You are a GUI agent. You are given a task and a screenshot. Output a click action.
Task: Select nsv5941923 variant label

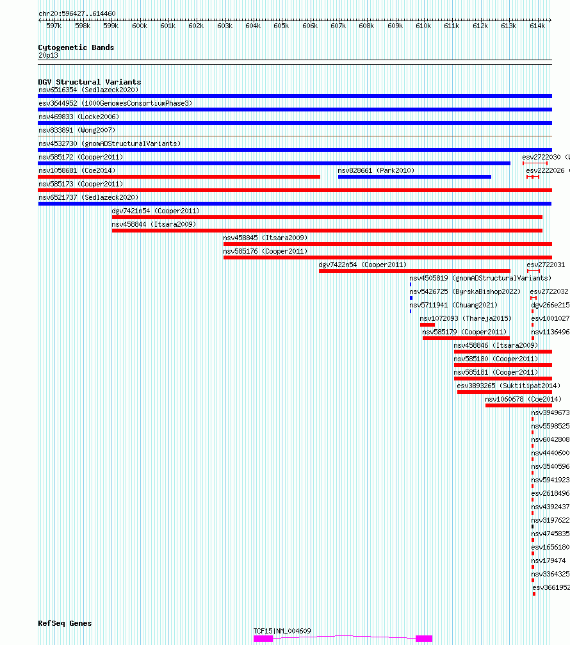[x=550, y=480]
